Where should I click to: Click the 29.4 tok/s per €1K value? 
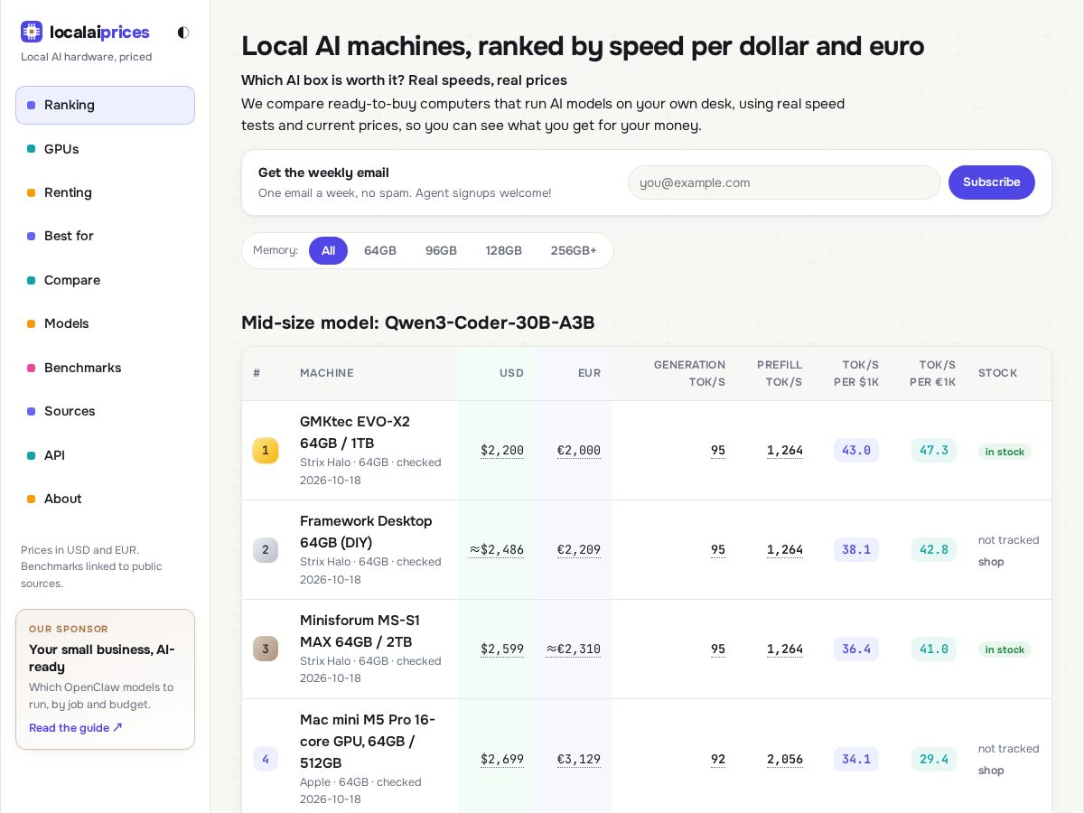[934, 759]
